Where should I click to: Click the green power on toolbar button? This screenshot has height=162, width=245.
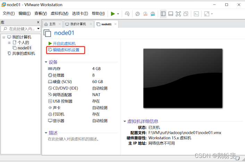pos(113,14)
